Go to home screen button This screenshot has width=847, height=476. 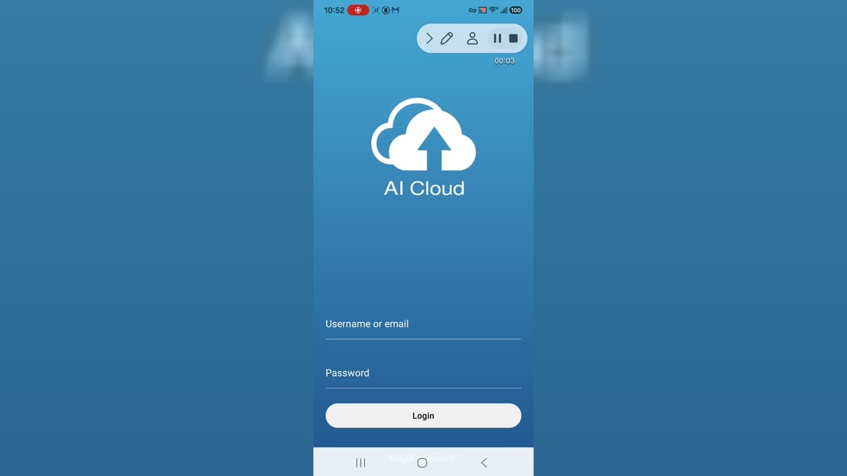pos(422,463)
